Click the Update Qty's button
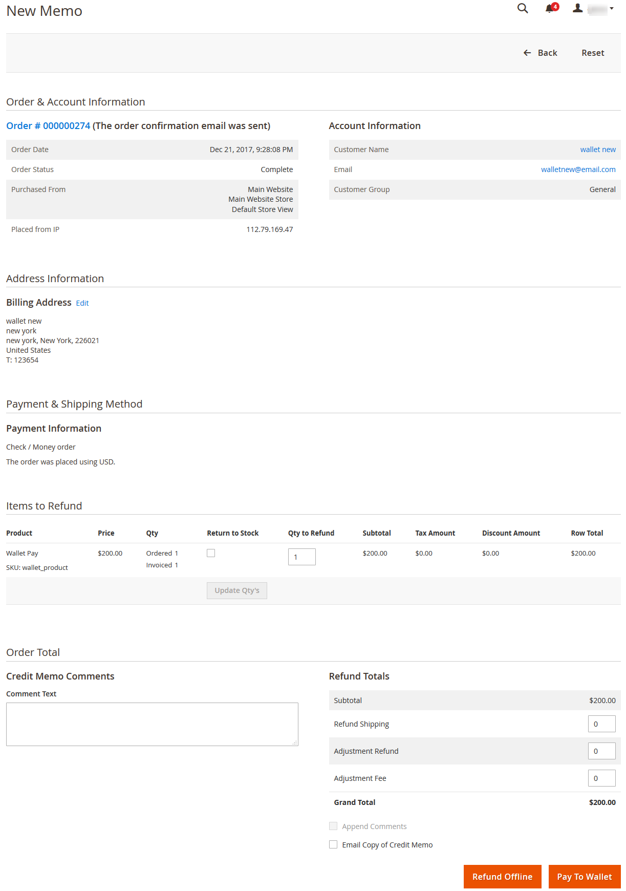 pyautogui.click(x=237, y=590)
